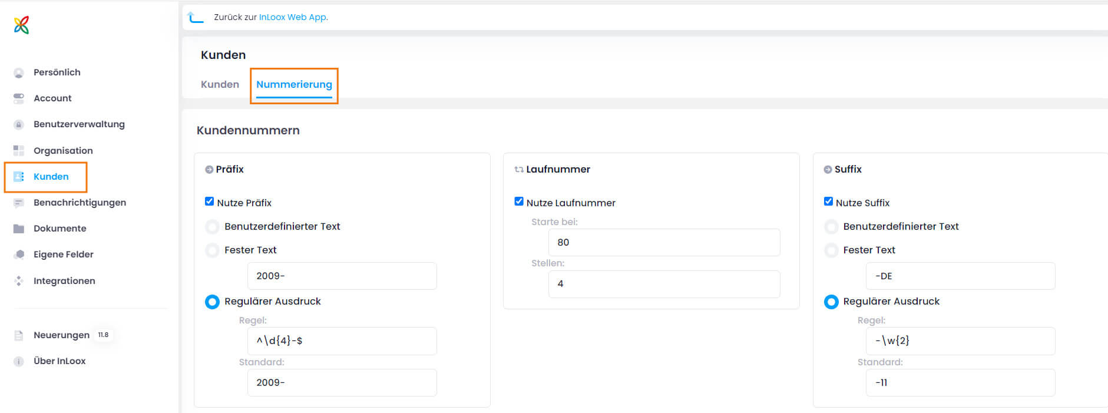Click the Suffix Standard field -11
Viewport: 1108px width, 413px height.
click(x=960, y=382)
